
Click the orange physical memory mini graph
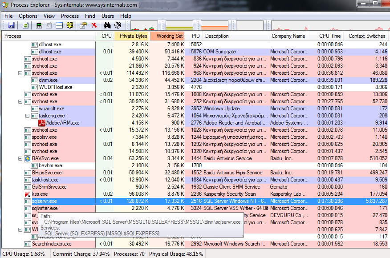coord(215,25)
